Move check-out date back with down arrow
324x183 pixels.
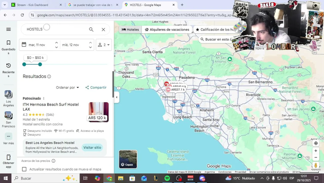90,47
